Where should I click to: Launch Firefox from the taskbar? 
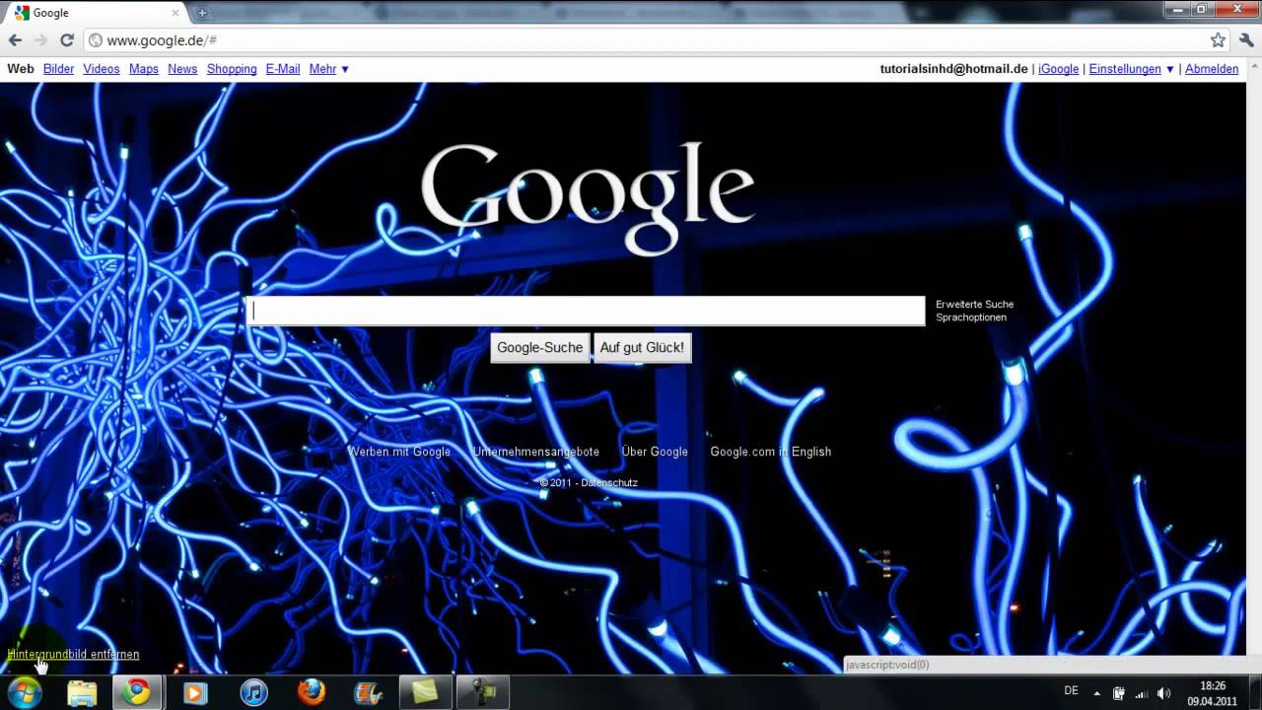[x=312, y=692]
